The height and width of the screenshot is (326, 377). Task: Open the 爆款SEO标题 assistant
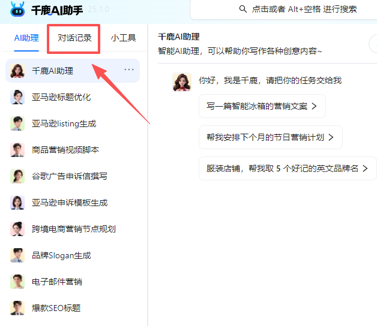(x=56, y=308)
